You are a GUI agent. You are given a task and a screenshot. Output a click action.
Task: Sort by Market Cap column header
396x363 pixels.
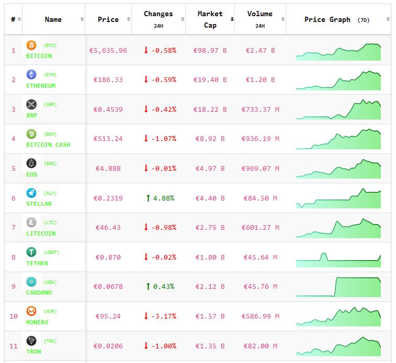click(x=210, y=19)
